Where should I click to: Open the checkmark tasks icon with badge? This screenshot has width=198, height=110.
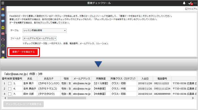click(190, 3)
